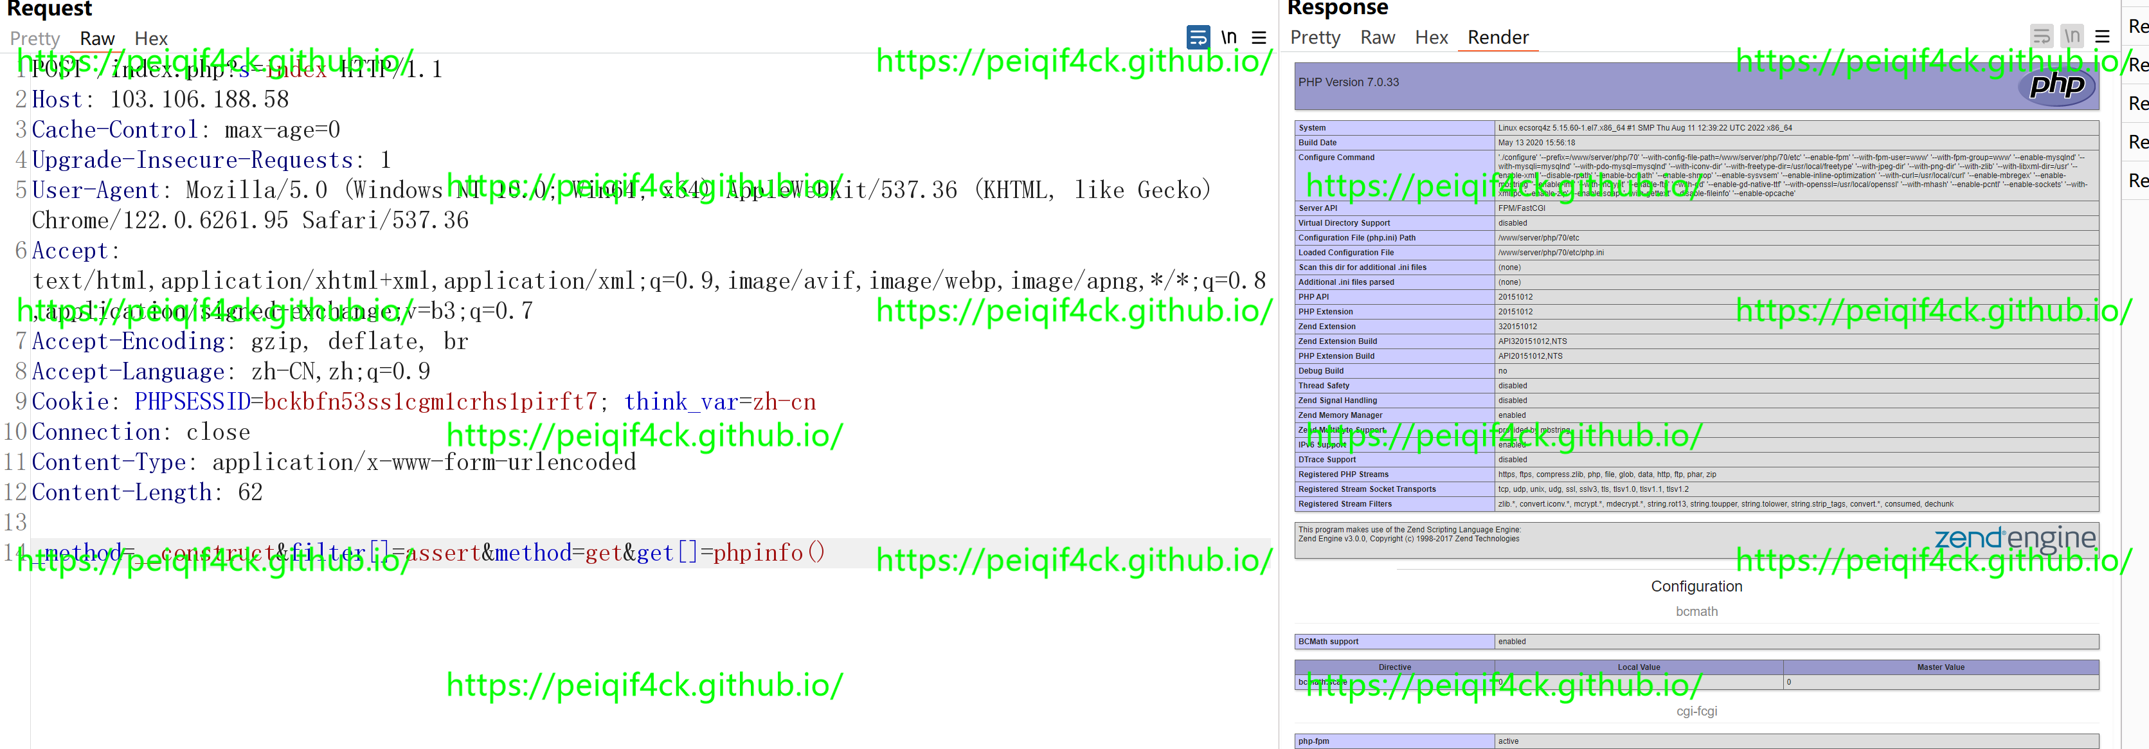Click the Accept: header name on line 6

coord(75,250)
